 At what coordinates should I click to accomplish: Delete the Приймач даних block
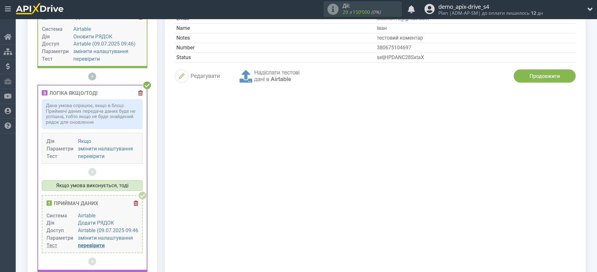point(136,203)
